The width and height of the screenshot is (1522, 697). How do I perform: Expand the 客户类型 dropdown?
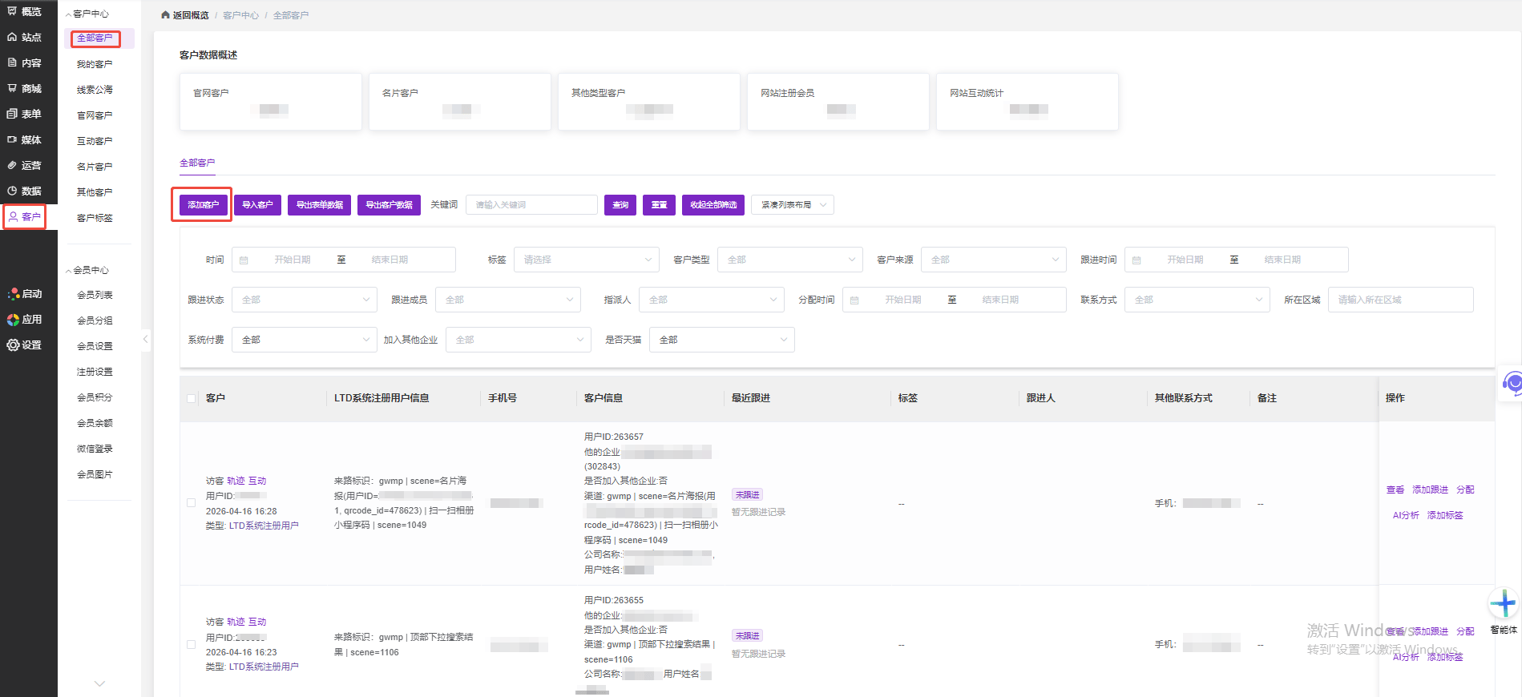pos(789,260)
